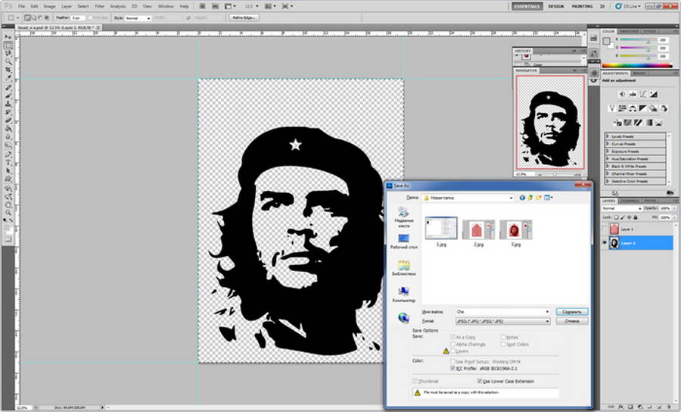The width and height of the screenshot is (681, 412).
Task: Select the Eyedropper tool
Action: pyautogui.click(x=8, y=78)
